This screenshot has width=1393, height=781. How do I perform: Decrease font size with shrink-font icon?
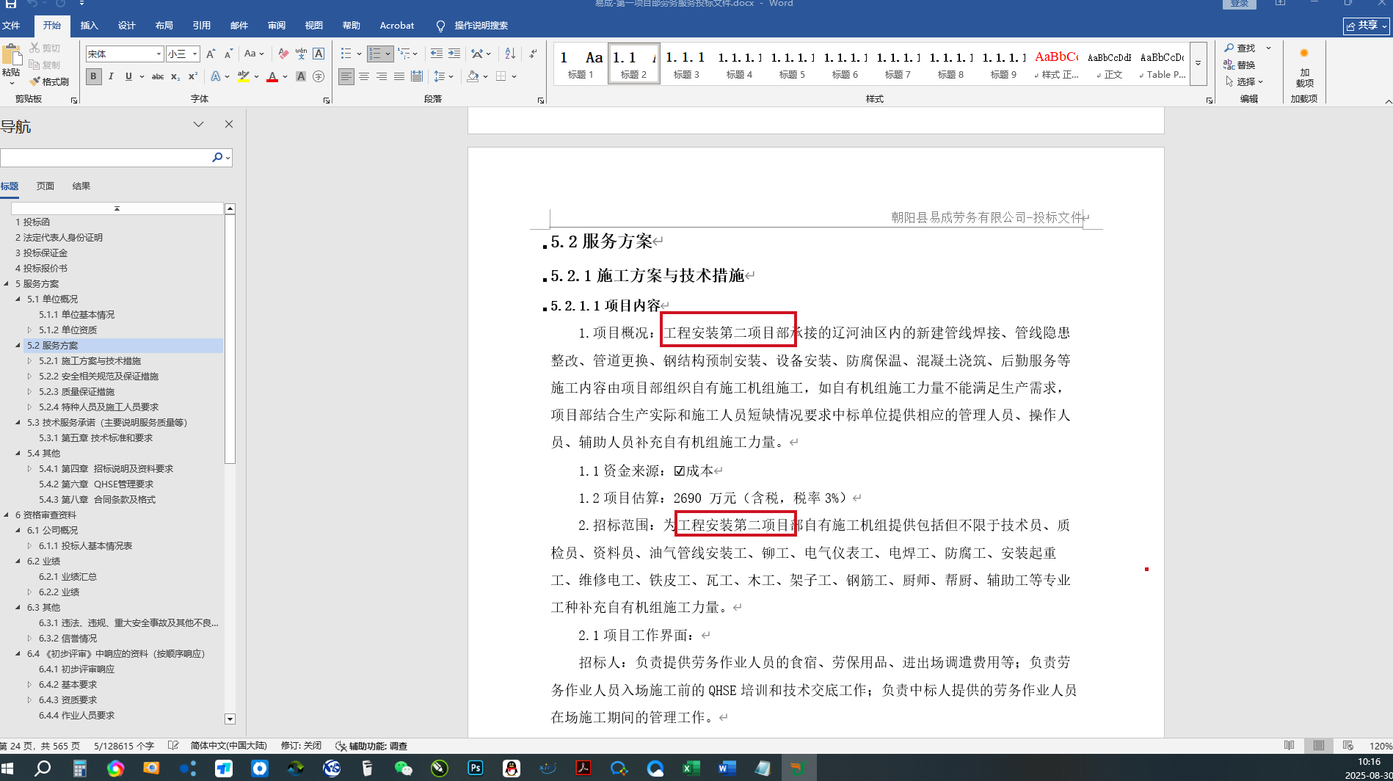[228, 54]
